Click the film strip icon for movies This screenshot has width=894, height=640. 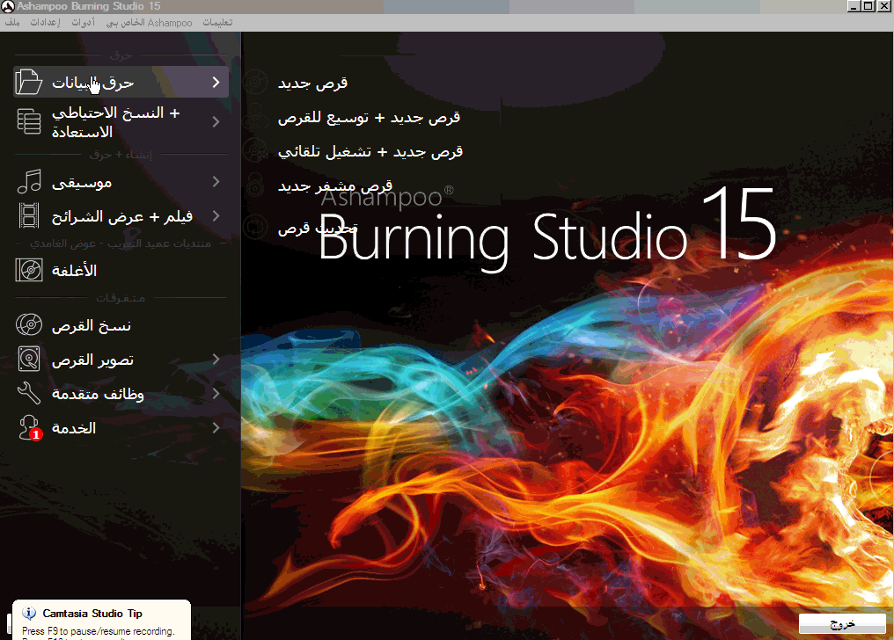(x=29, y=216)
